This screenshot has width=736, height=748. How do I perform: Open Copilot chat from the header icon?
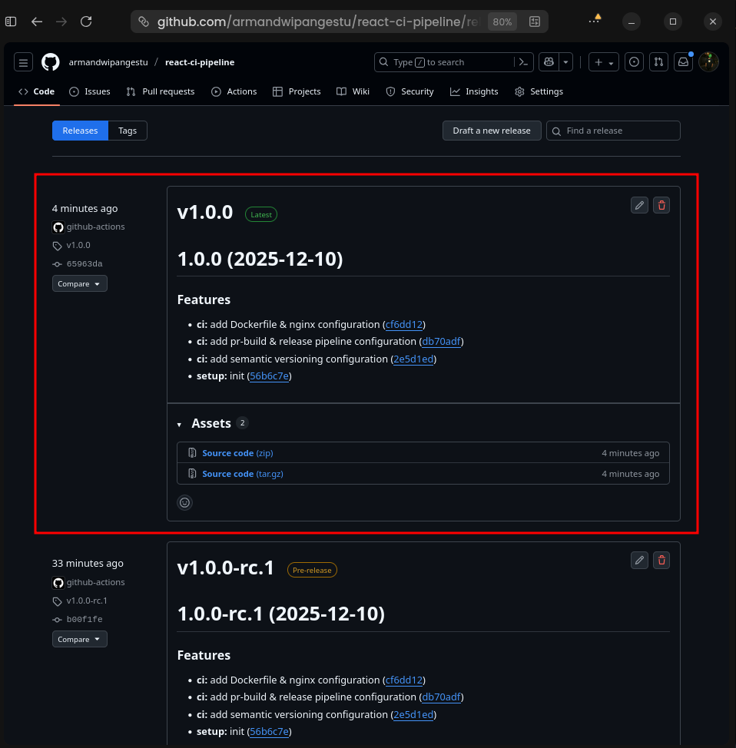(549, 61)
